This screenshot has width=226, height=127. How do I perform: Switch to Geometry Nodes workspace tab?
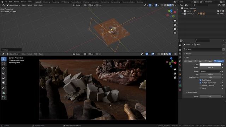(x=128, y=2)
